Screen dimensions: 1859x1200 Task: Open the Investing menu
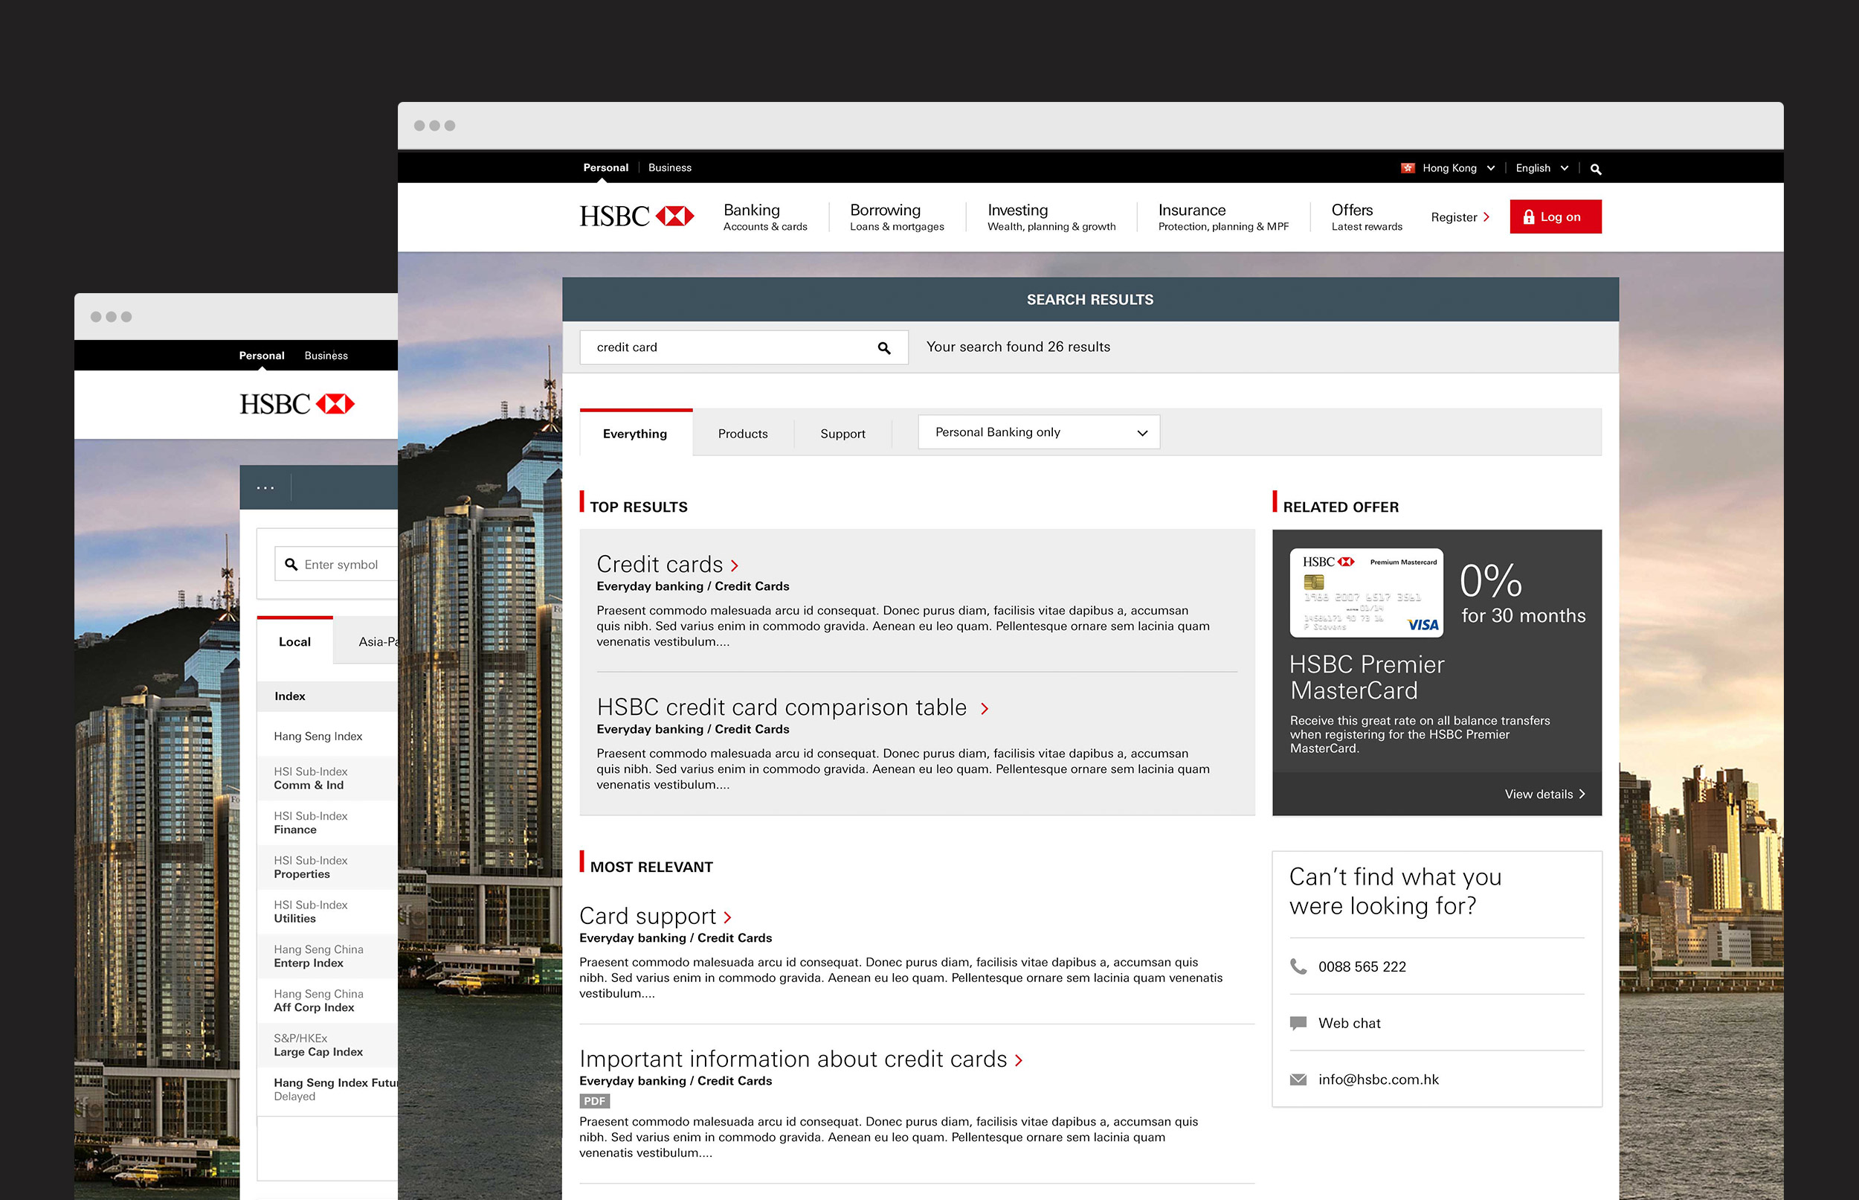(1051, 216)
